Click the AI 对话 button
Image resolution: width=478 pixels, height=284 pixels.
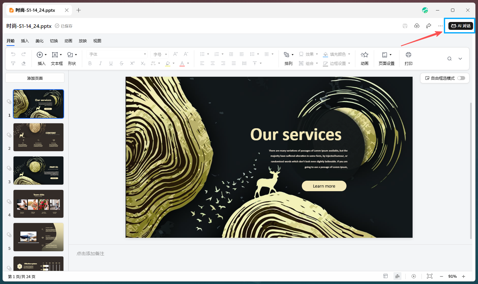(461, 26)
